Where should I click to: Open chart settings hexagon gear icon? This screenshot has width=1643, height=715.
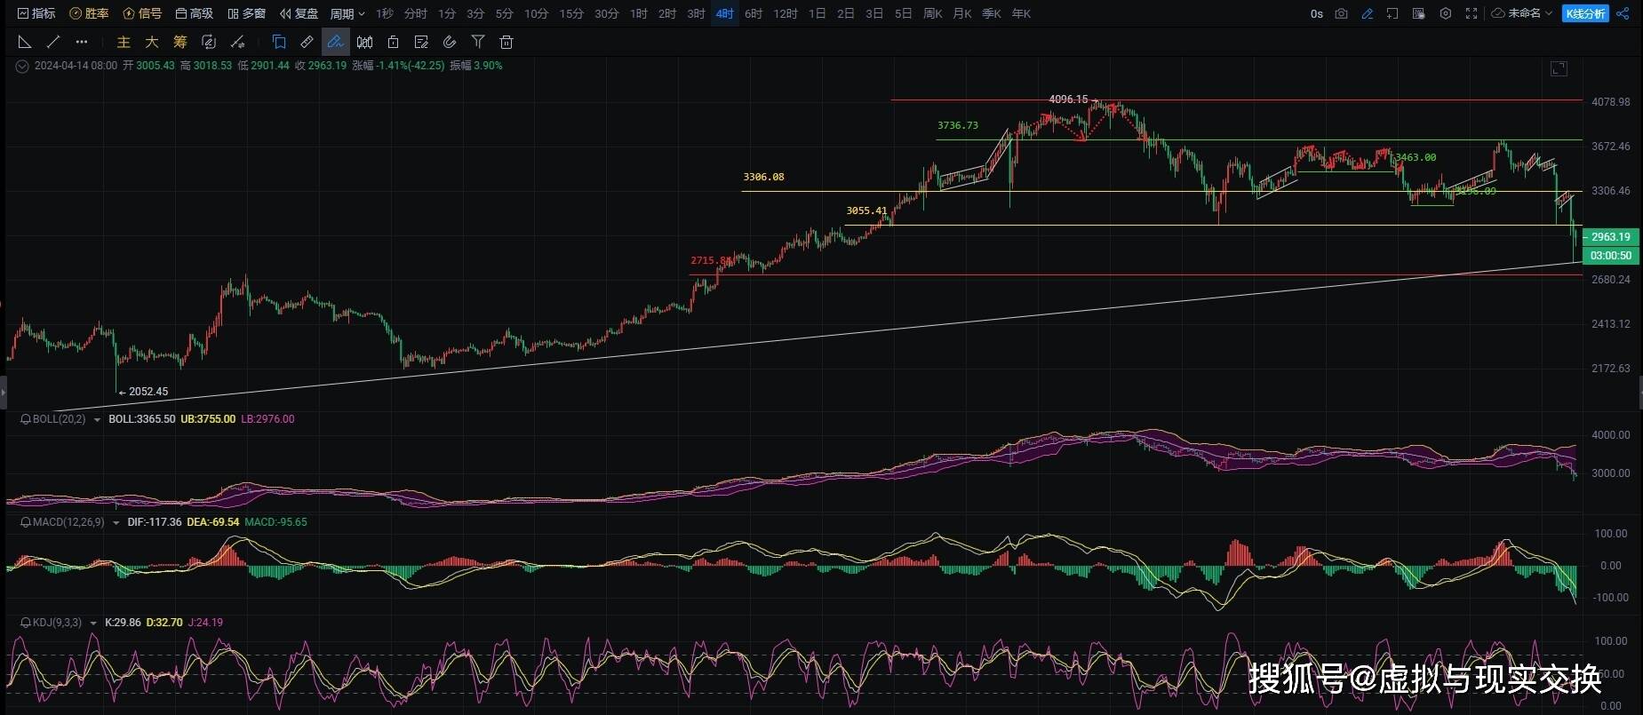click(x=1446, y=13)
